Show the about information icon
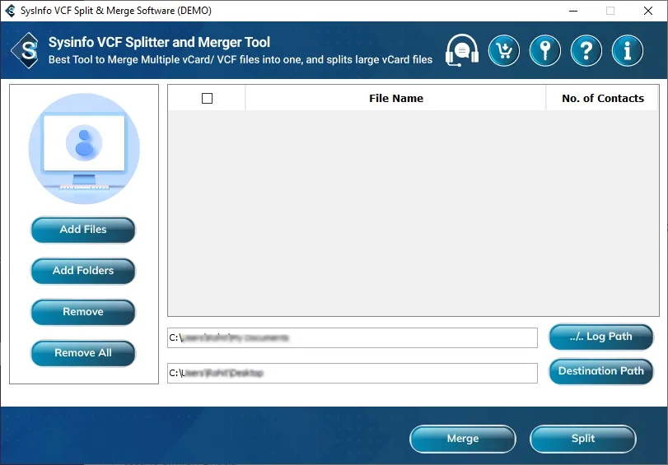Viewport: 668px width, 465px height. [627, 51]
